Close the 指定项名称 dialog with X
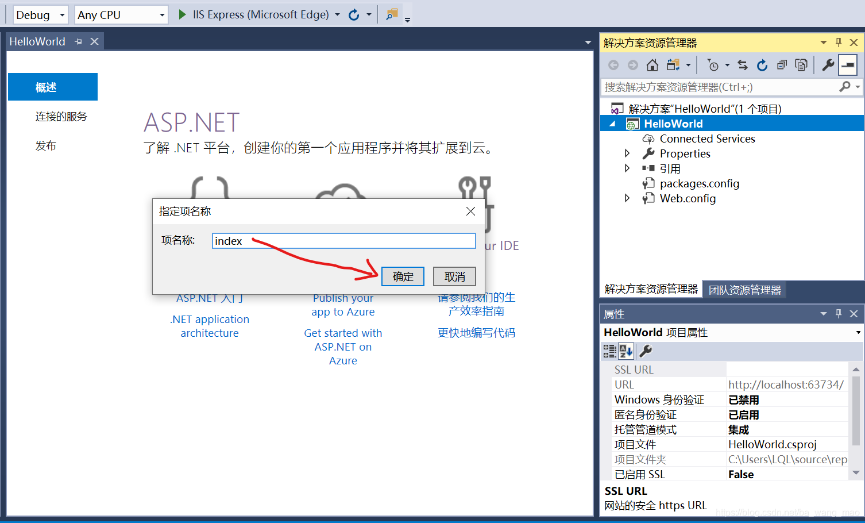The width and height of the screenshot is (865, 523). (470, 211)
